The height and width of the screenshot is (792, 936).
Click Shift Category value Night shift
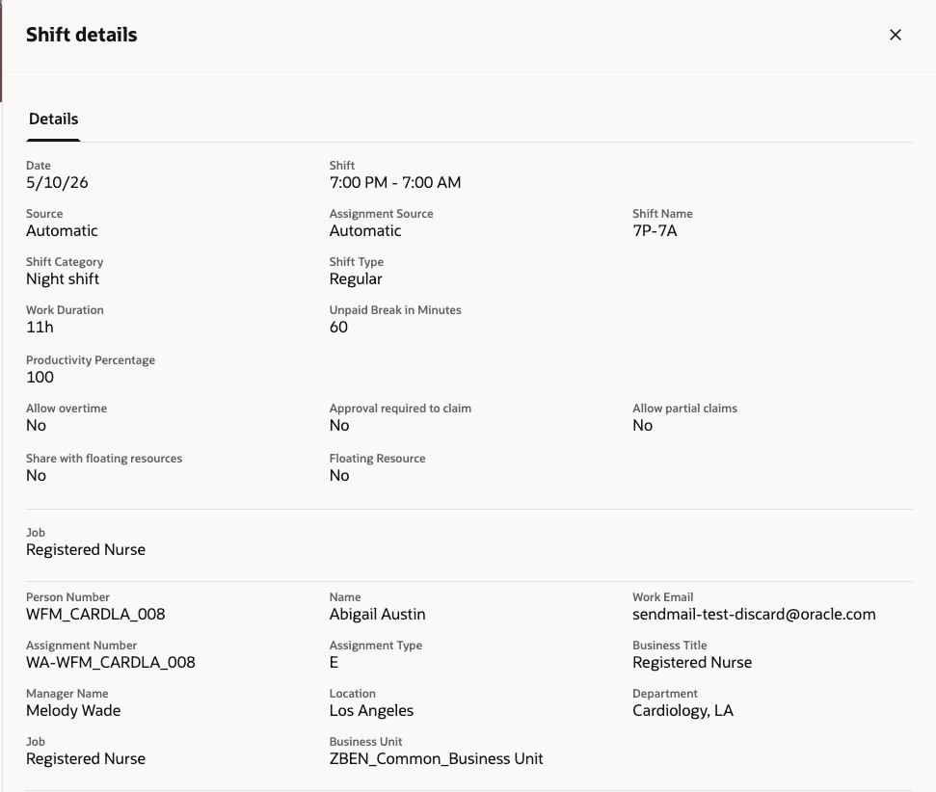(x=63, y=279)
